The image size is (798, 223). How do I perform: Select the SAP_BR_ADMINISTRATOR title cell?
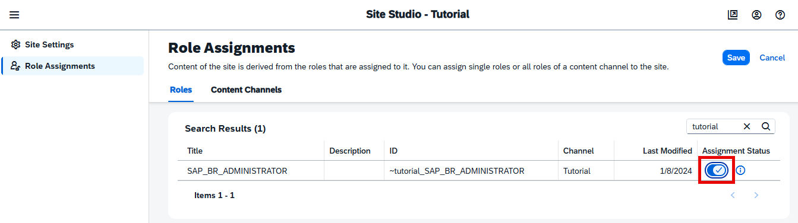pos(237,171)
